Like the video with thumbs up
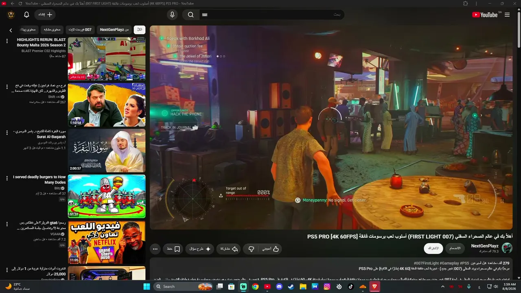The width and height of the screenshot is (521, 293). coord(270,249)
